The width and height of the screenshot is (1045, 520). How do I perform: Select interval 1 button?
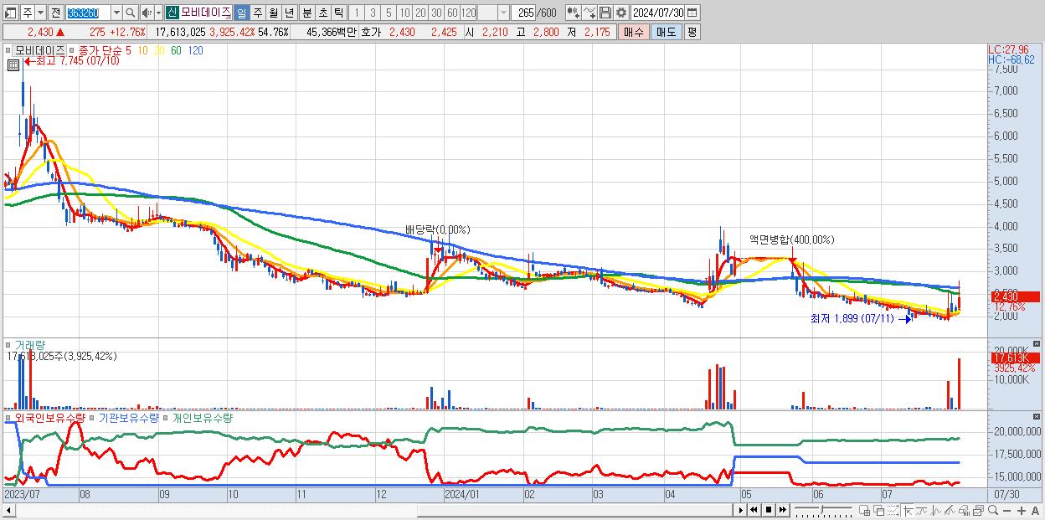(x=357, y=13)
